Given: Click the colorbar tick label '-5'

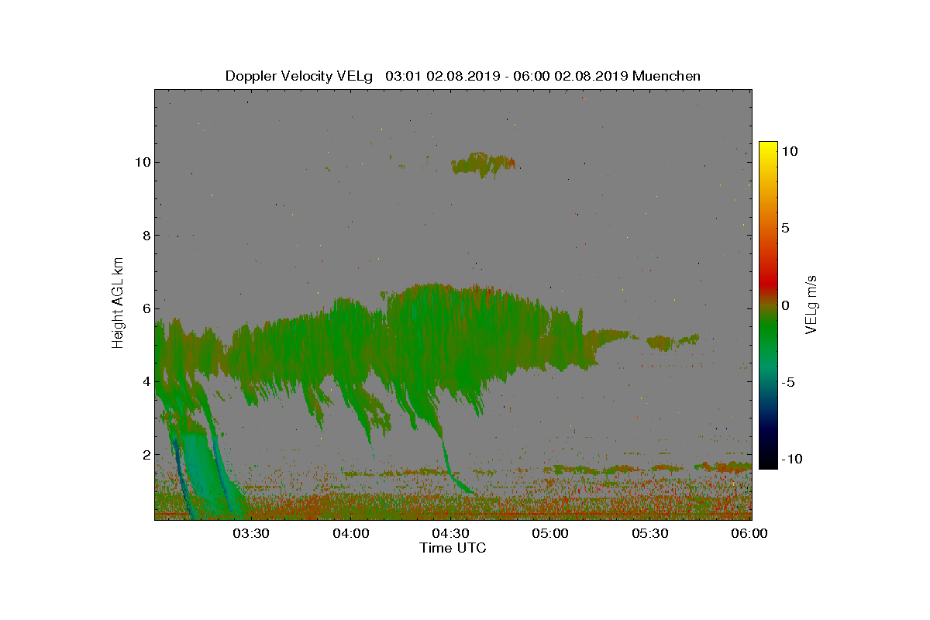Looking at the screenshot, I should point(788,382).
